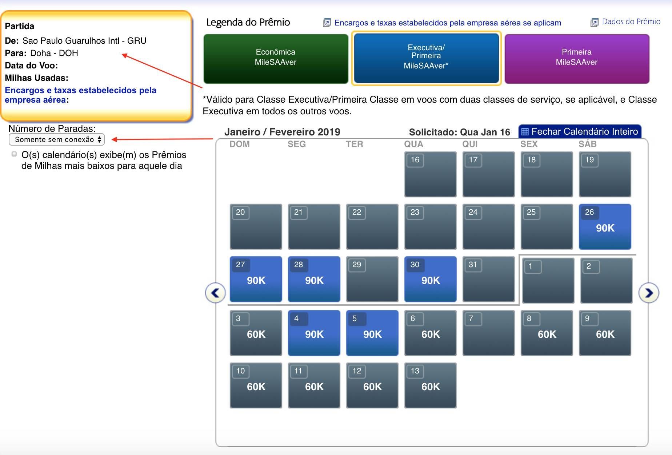Select Primeira MileSAAver award type
This screenshot has height=455, width=672.
coord(577,59)
